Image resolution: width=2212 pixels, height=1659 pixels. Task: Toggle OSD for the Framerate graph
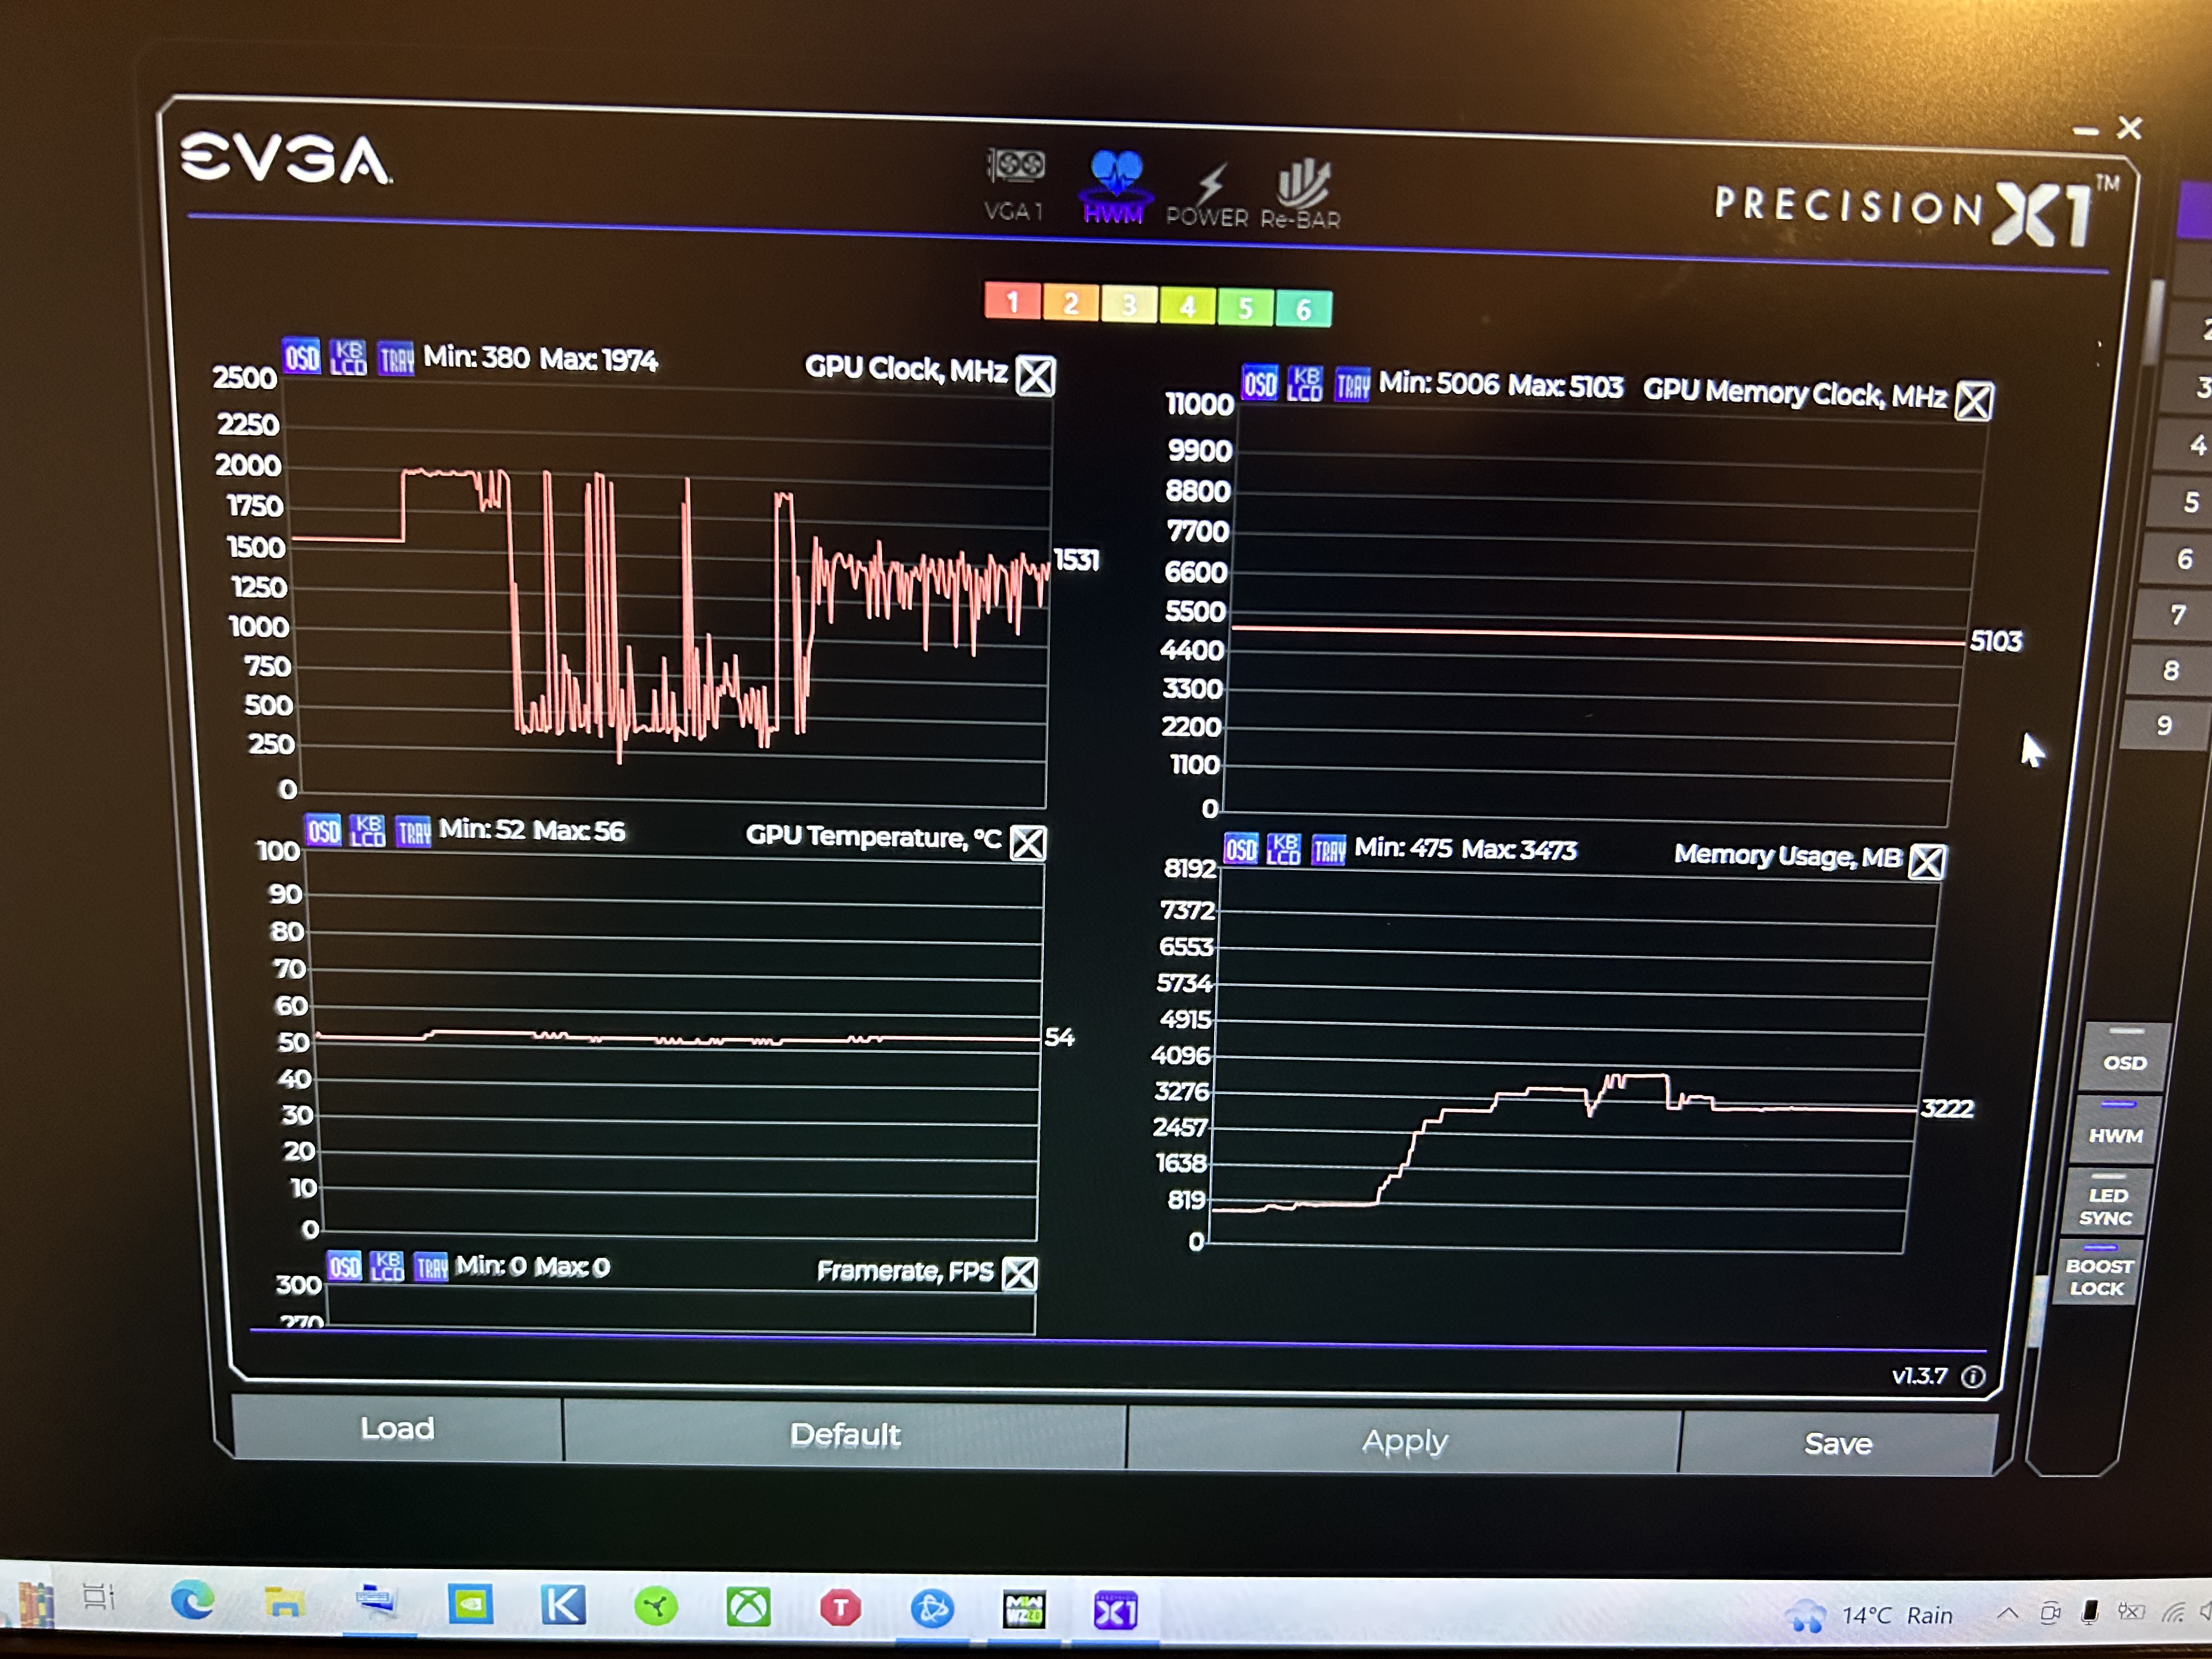[344, 1266]
